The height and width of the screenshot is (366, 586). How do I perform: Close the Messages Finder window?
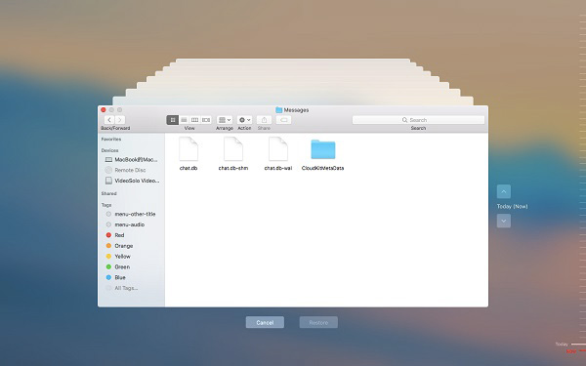click(x=104, y=109)
